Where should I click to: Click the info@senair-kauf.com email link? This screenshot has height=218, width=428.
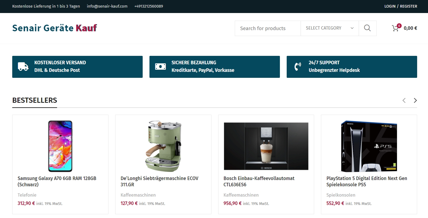[x=107, y=6]
